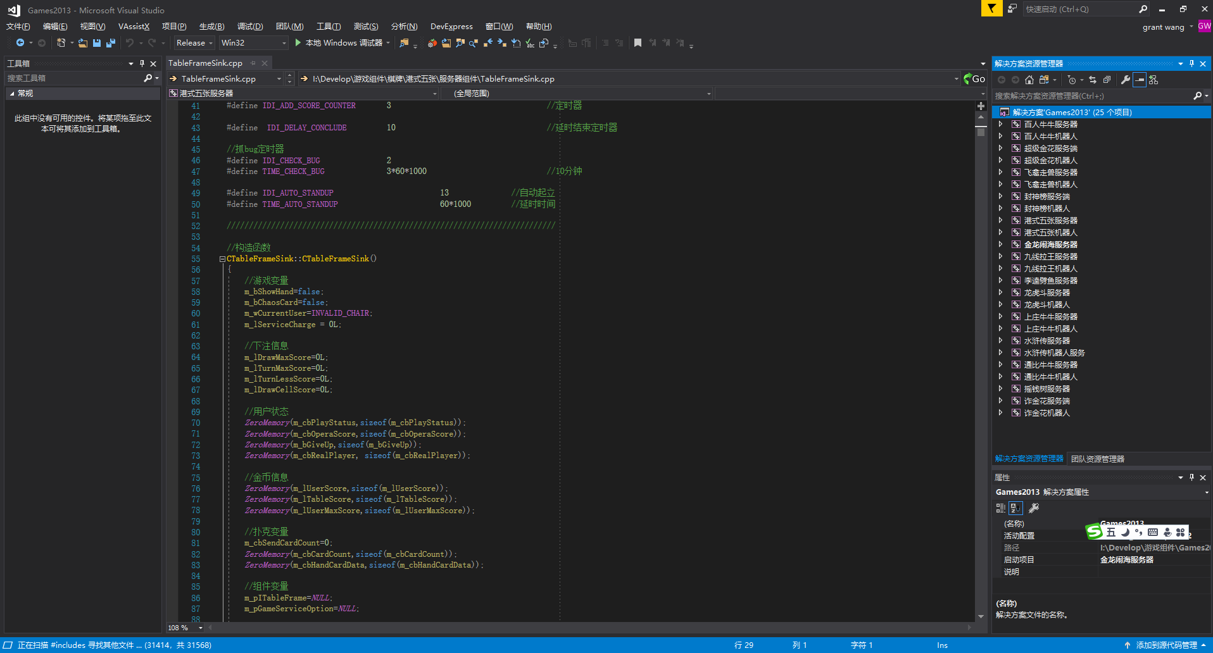Viewport: 1213px width, 653px height.
Task: Click the VAssistX tomato icon in toolbar
Action: [432, 42]
